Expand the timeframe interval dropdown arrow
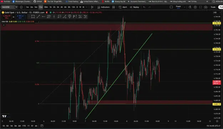 86,7
